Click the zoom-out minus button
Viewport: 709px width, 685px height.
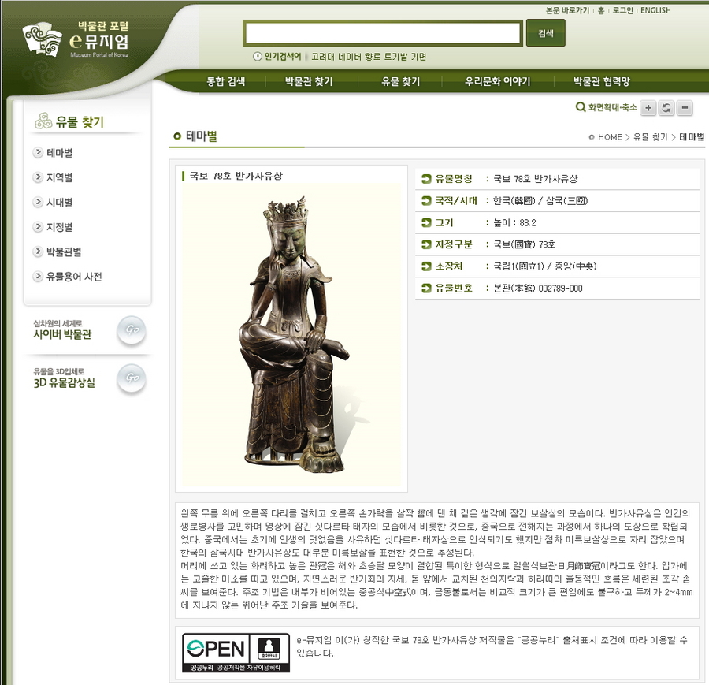(685, 108)
